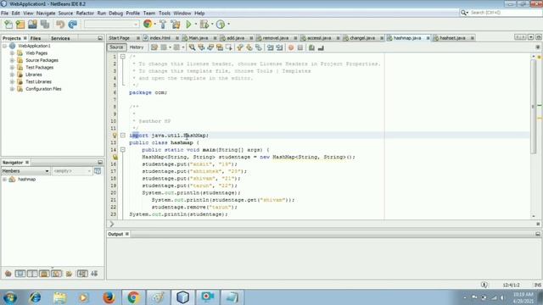Open the Debug menu

coord(115,14)
